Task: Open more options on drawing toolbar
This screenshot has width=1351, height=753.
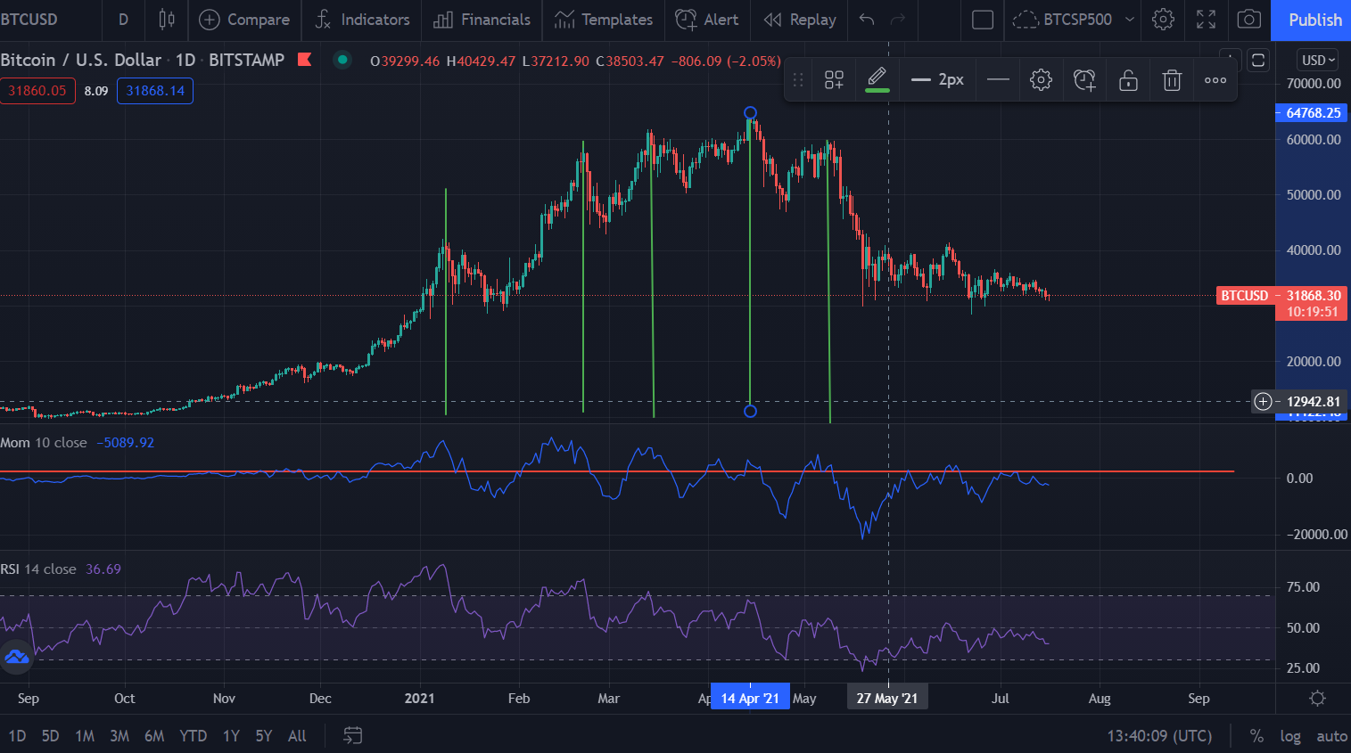Action: tap(1215, 80)
